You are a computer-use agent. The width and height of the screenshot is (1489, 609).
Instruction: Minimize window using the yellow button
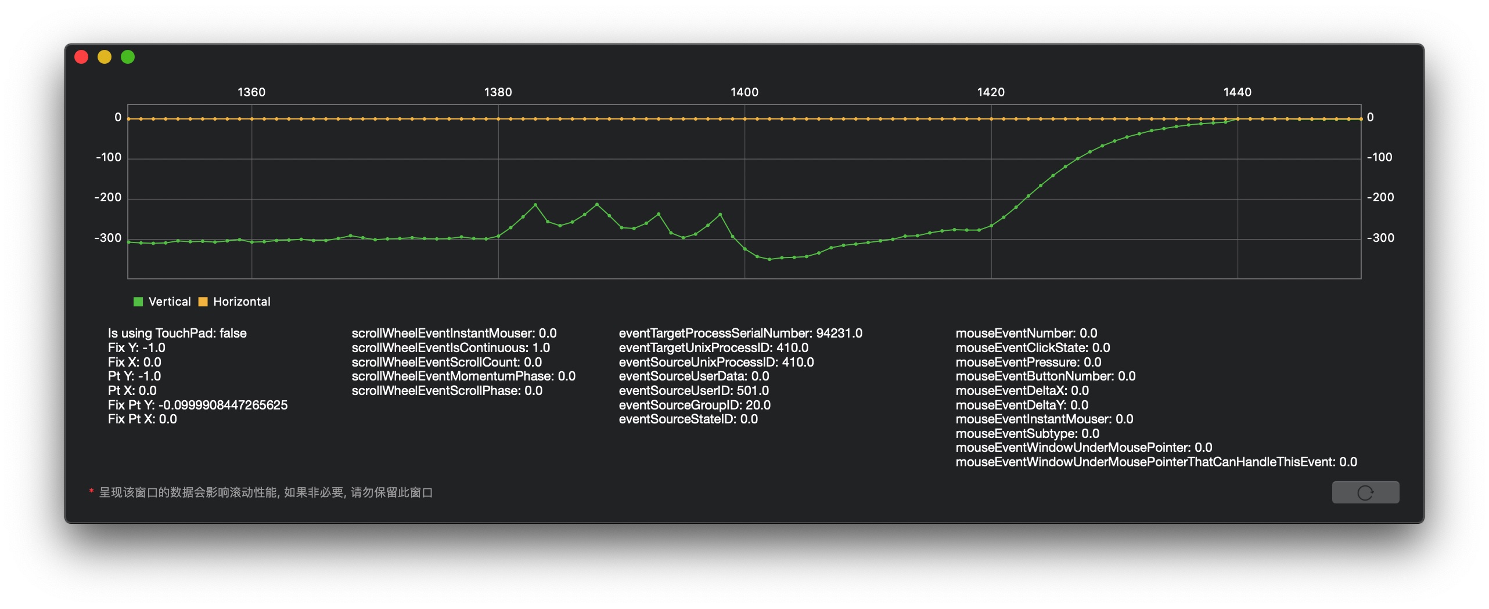pos(105,57)
